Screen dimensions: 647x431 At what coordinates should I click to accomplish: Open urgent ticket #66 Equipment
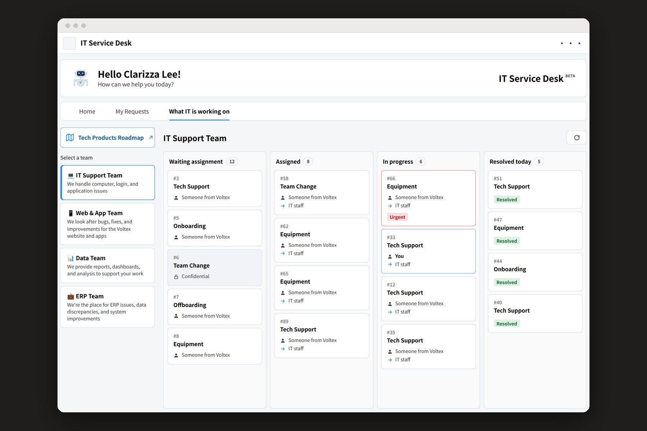(x=428, y=198)
